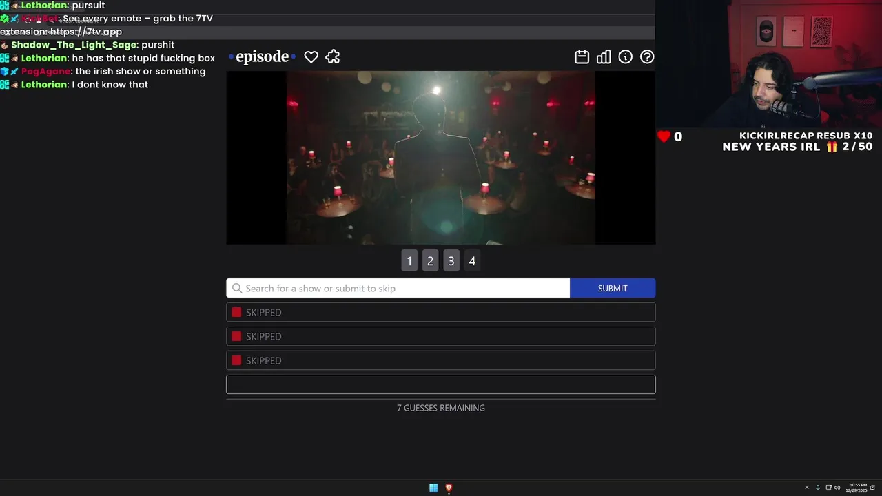This screenshot has width=882, height=496.
Task: Open the question mark help icon
Action: [x=647, y=57]
